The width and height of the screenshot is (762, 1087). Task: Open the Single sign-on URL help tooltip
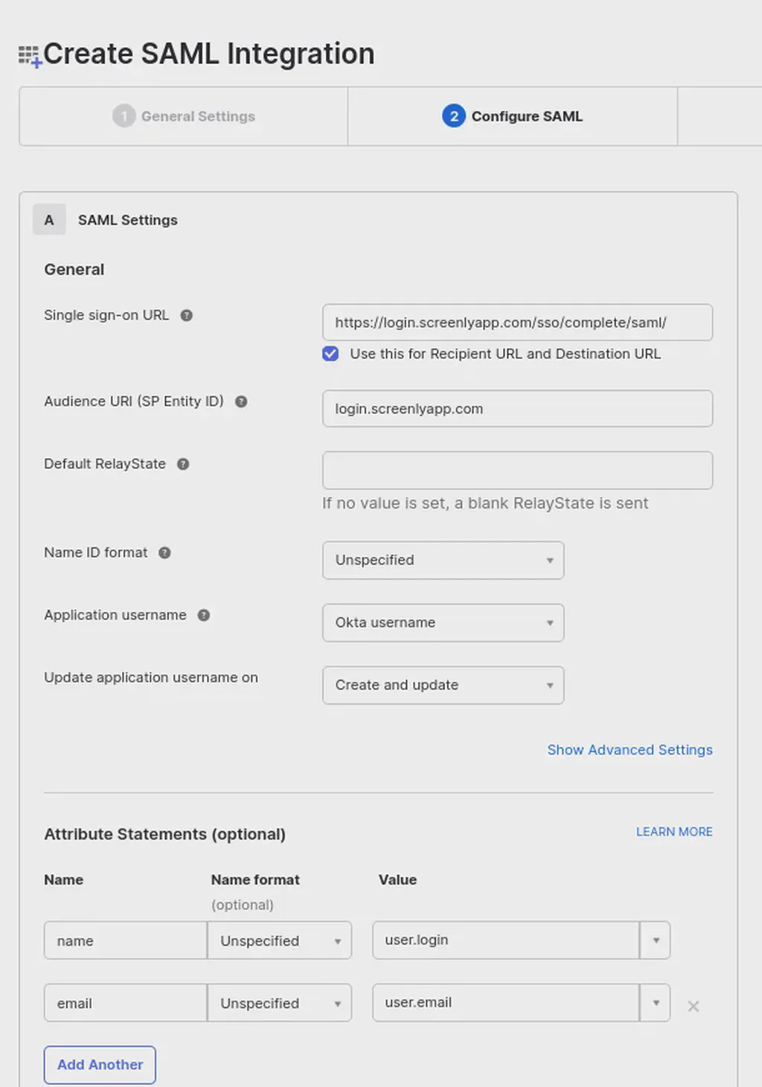pos(186,315)
